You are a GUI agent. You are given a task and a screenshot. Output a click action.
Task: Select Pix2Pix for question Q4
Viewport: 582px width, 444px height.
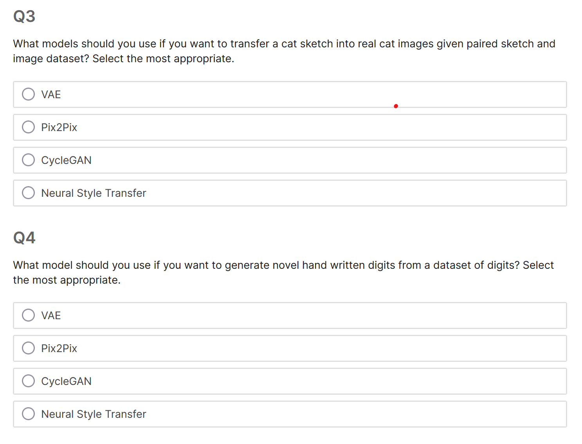tap(28, 348)
